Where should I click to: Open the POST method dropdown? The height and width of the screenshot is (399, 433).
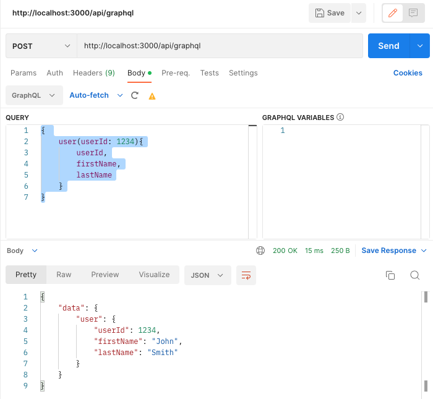click(41, 46)
